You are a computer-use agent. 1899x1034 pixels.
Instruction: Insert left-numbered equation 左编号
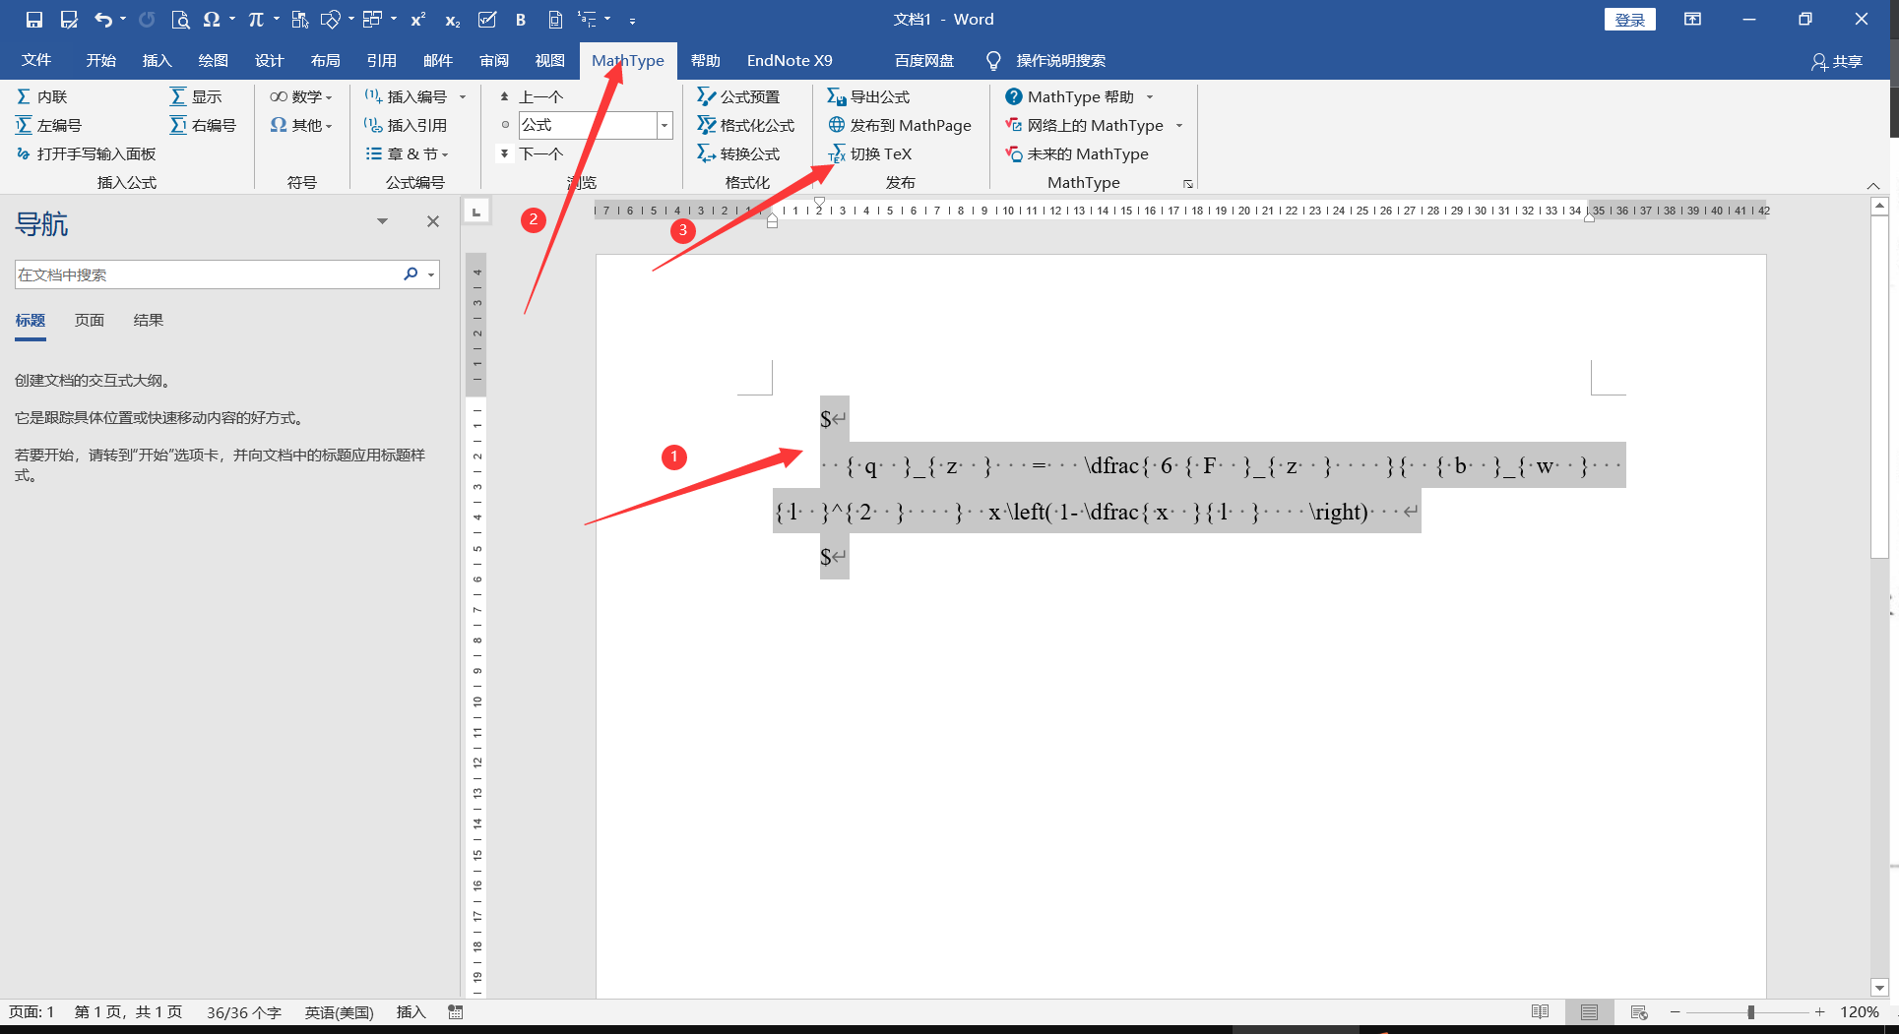49,125
